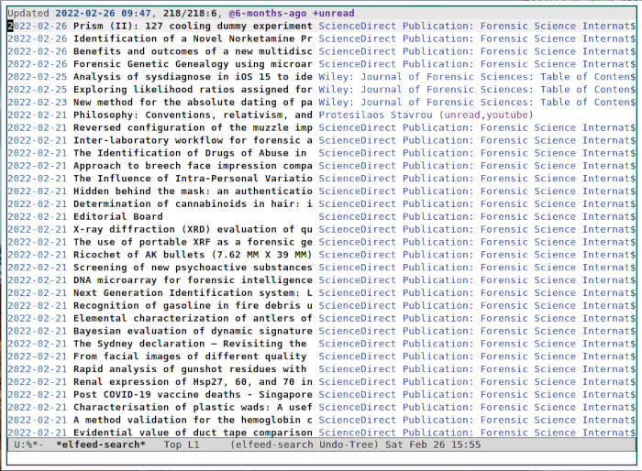Click the entry count '218/218:6' in header
Image resolution: width=642 pixels, height=471 pixels.
pos(190,13)
